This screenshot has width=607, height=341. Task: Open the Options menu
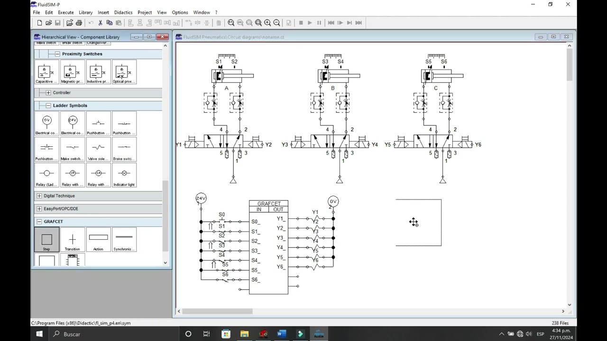coord(180,12)
